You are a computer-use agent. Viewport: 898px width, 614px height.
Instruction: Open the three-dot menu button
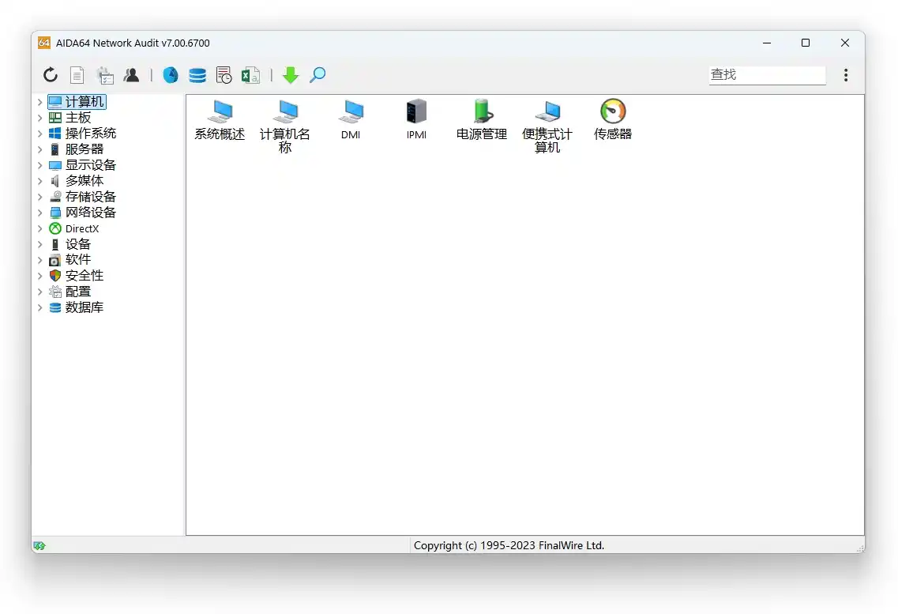tap(846, 75)
